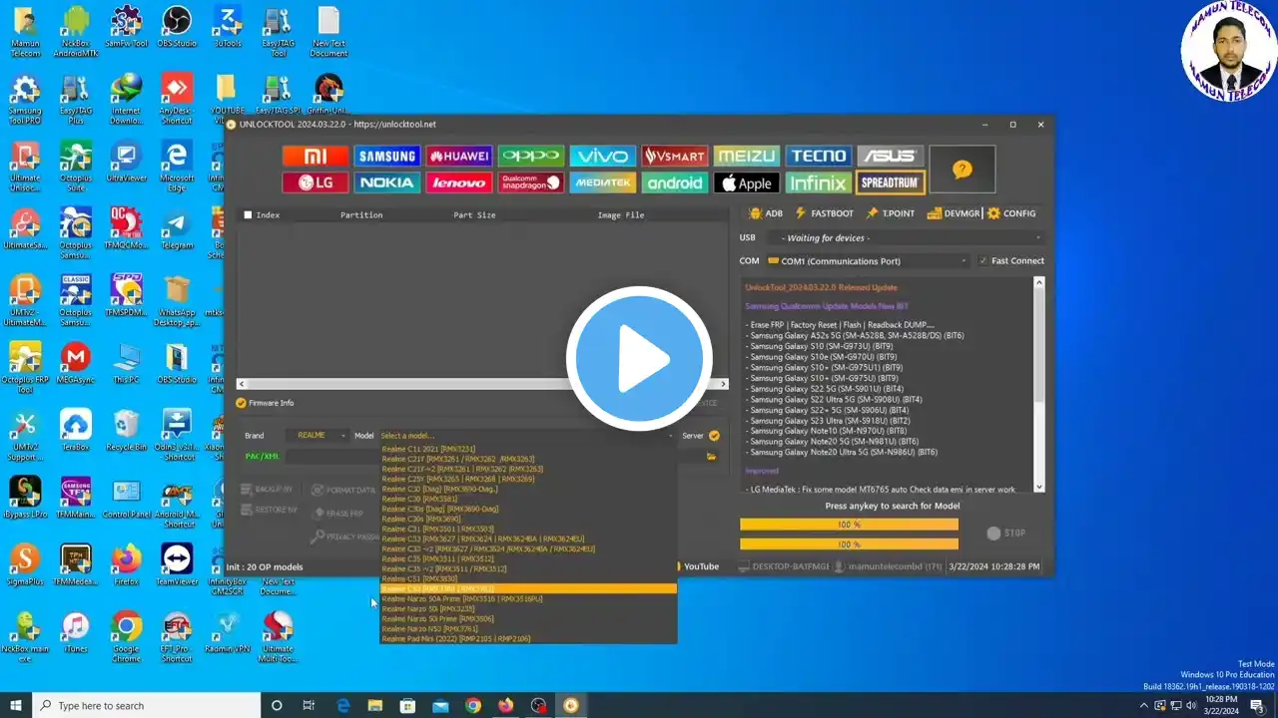Open the DEVMGR device manager
The height and width of the screenshot is (718, 1278).
[x=954, y=213]
